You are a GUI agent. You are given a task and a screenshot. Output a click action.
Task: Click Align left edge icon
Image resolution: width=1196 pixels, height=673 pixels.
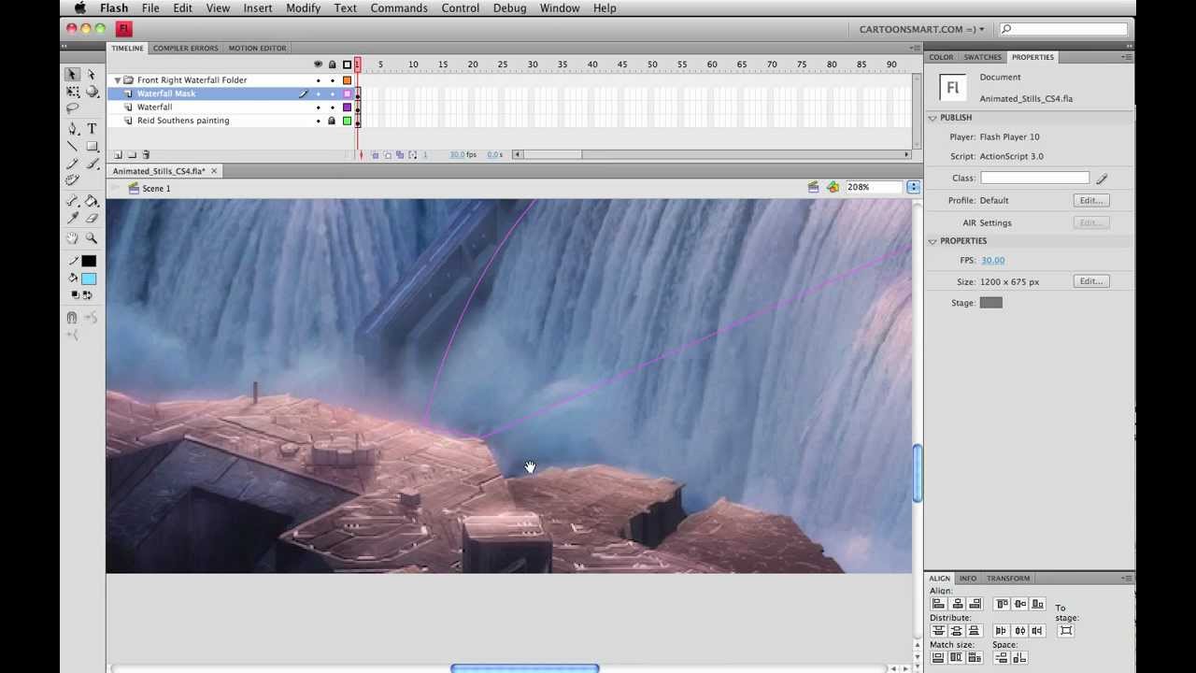point(938,604)
